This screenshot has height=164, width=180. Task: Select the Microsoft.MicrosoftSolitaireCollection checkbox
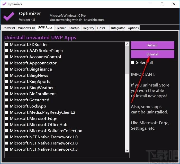(7, 131)
